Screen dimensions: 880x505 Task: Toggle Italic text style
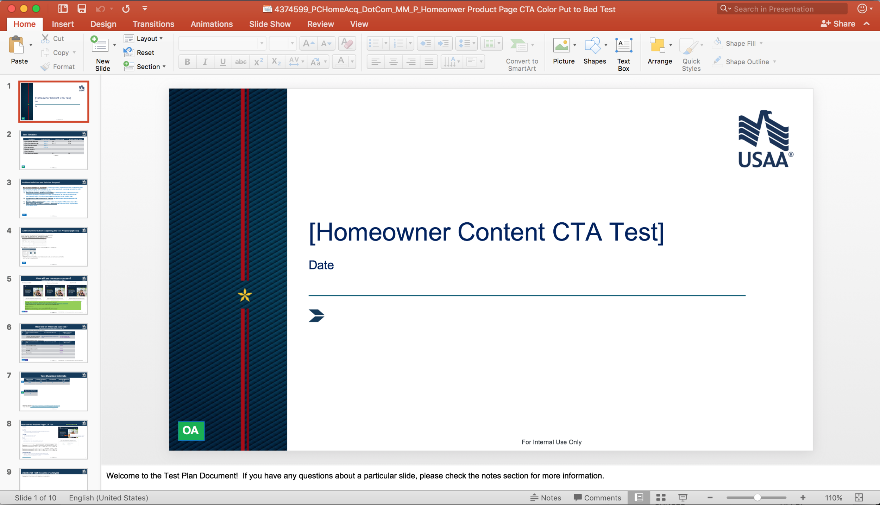[205, 62]
